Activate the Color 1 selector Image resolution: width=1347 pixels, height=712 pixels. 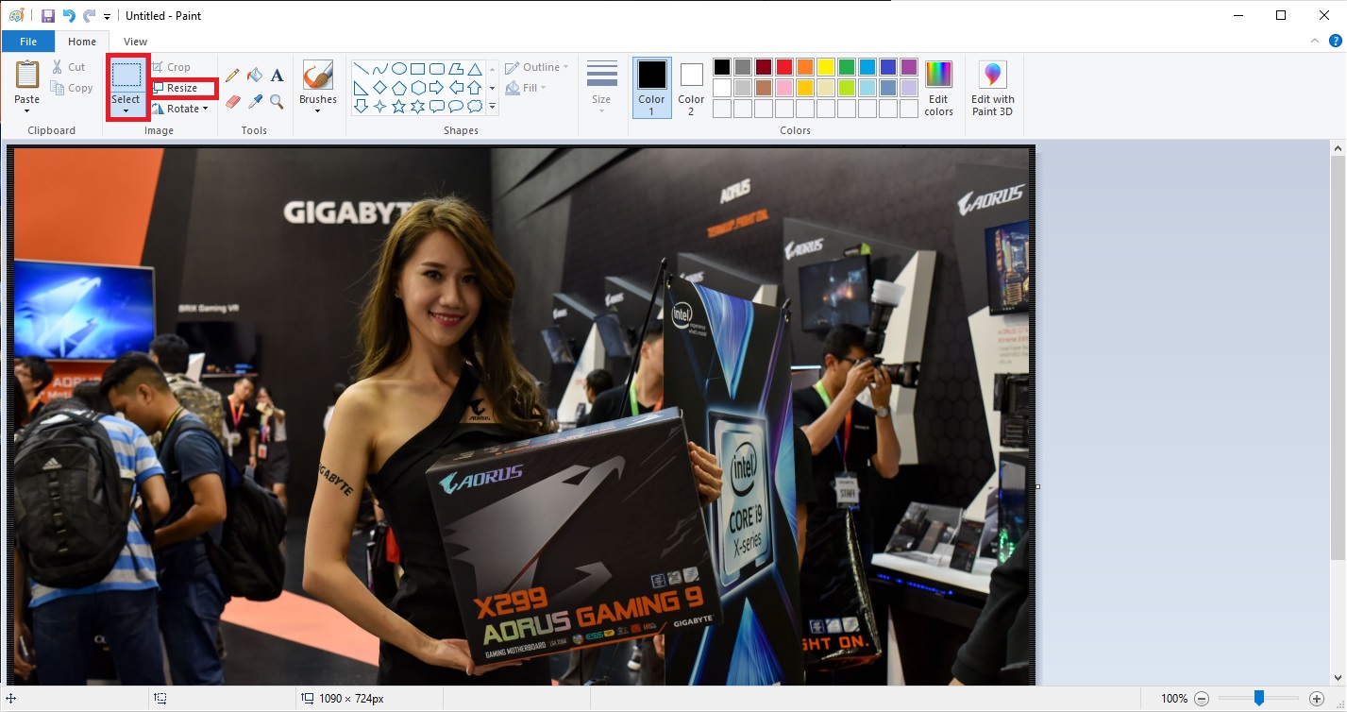[x=651, y=87]
